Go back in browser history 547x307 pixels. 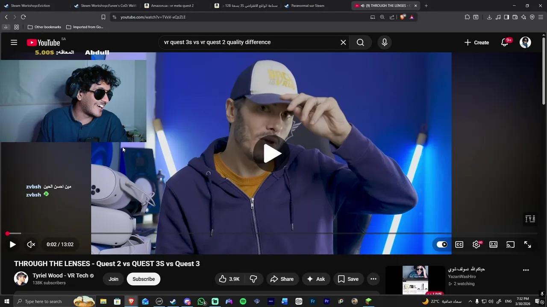click(x=6, y=17)
